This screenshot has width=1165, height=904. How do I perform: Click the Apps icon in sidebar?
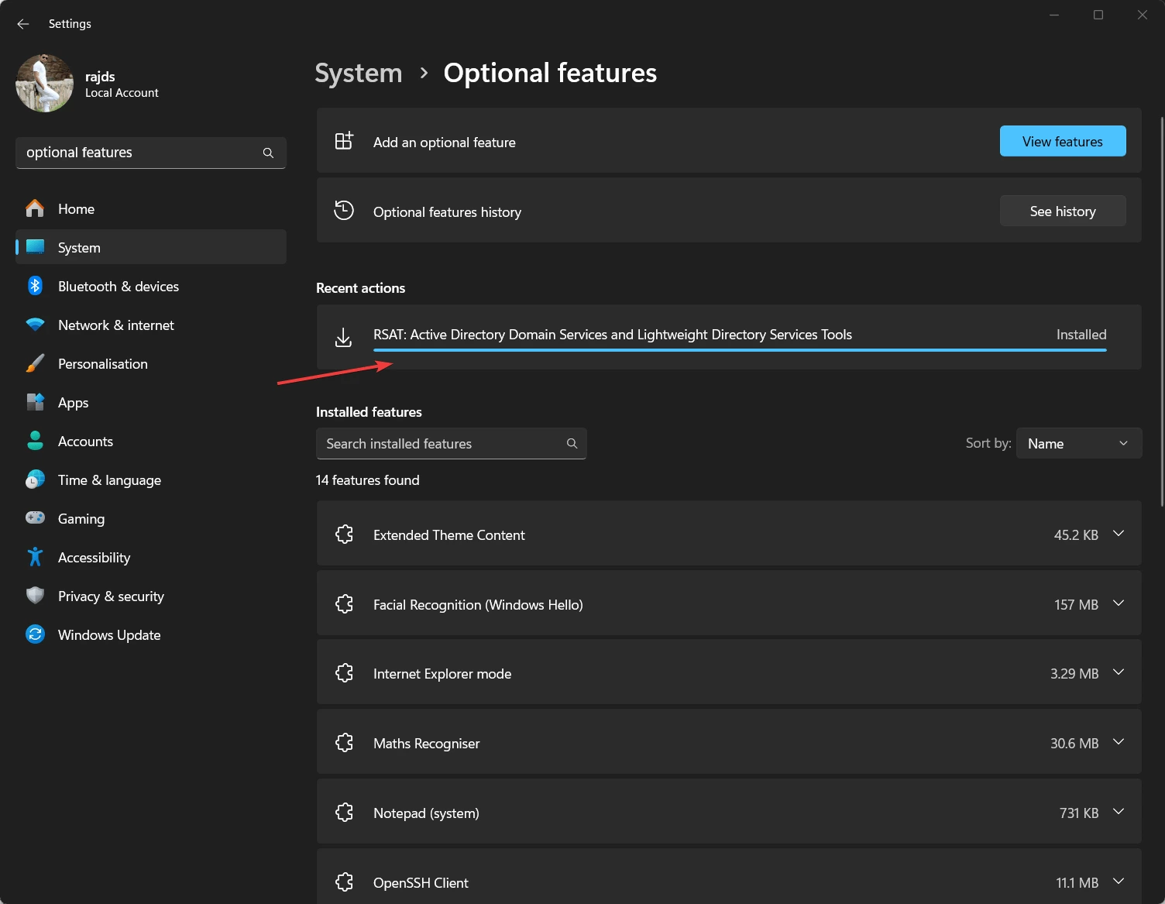[x=35, y=402]
